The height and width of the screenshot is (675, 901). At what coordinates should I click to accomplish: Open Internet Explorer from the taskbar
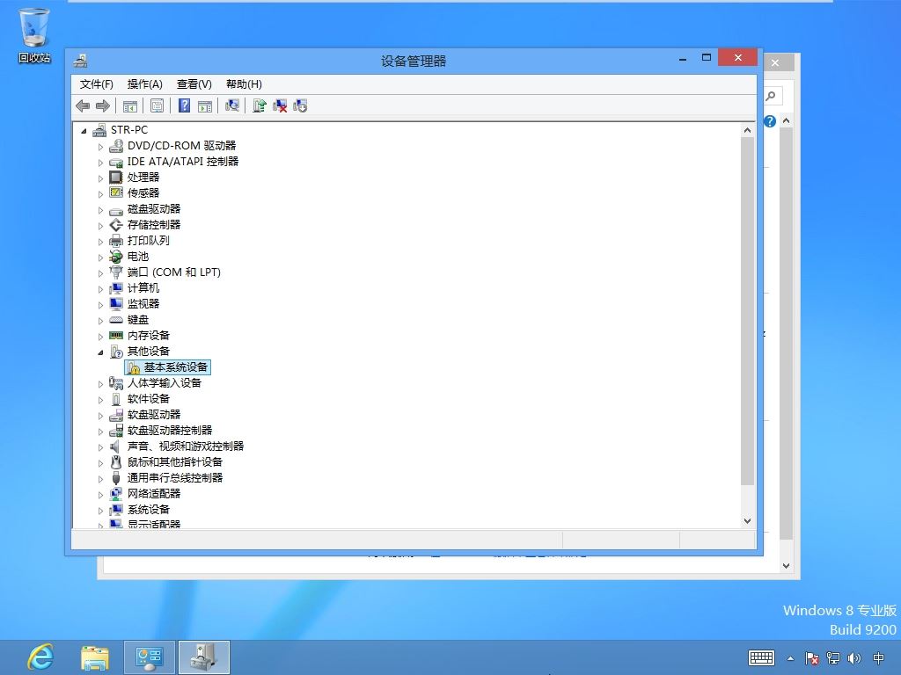40,657
